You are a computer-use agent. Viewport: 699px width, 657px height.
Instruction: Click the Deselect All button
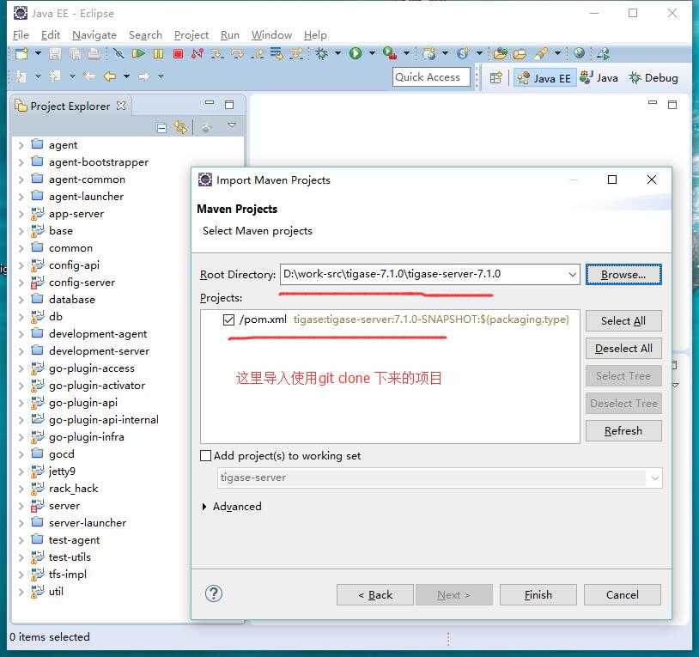(623, 349)
